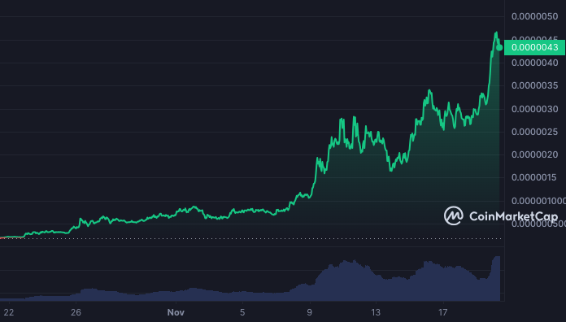Click the 9 date label on the time axis
Image resolution: width=566 pixels, height=322 pixels.
pyautogui.click(x=309, y=312)
